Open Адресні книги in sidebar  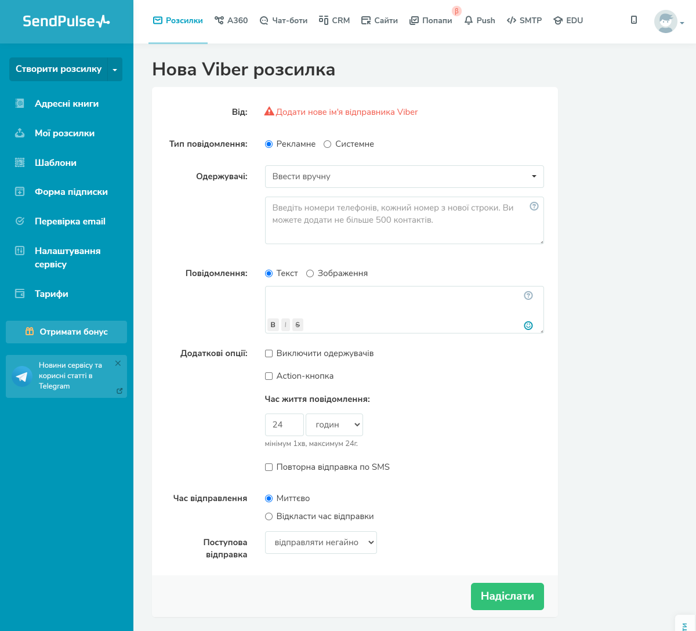pos(67,103)
